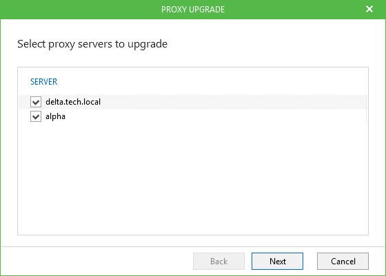The height and width of the screenshot is (276, 386).
Task: Click the white X icon in green header
Action: pos(369,9)
